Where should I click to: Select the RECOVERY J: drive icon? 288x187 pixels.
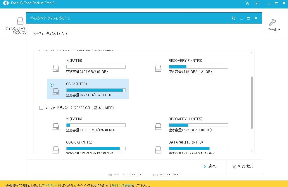[158, 127]
